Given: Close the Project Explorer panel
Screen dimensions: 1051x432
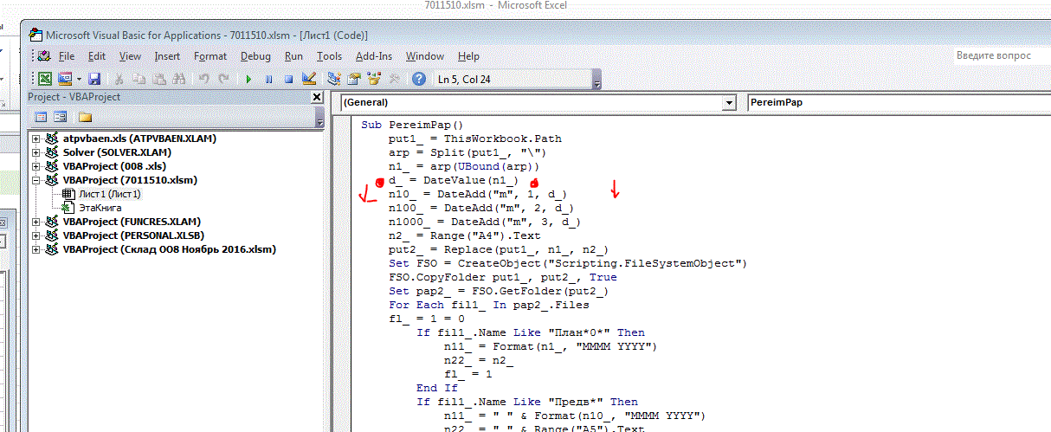Looking at the screenshot, I should click(x=317, y=97).
